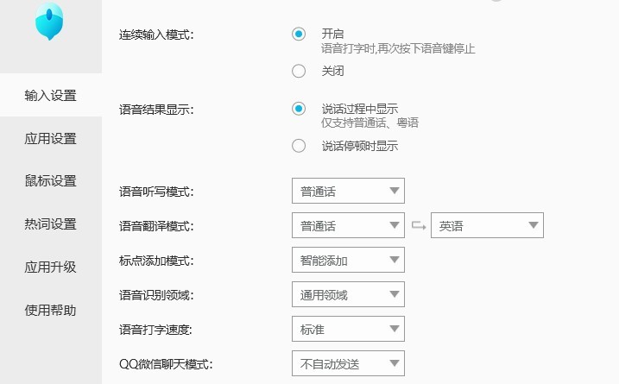619x384 pixels.
Task: Click the blue app logo icon
Action: pyautogui.click(x=49, y=22)
